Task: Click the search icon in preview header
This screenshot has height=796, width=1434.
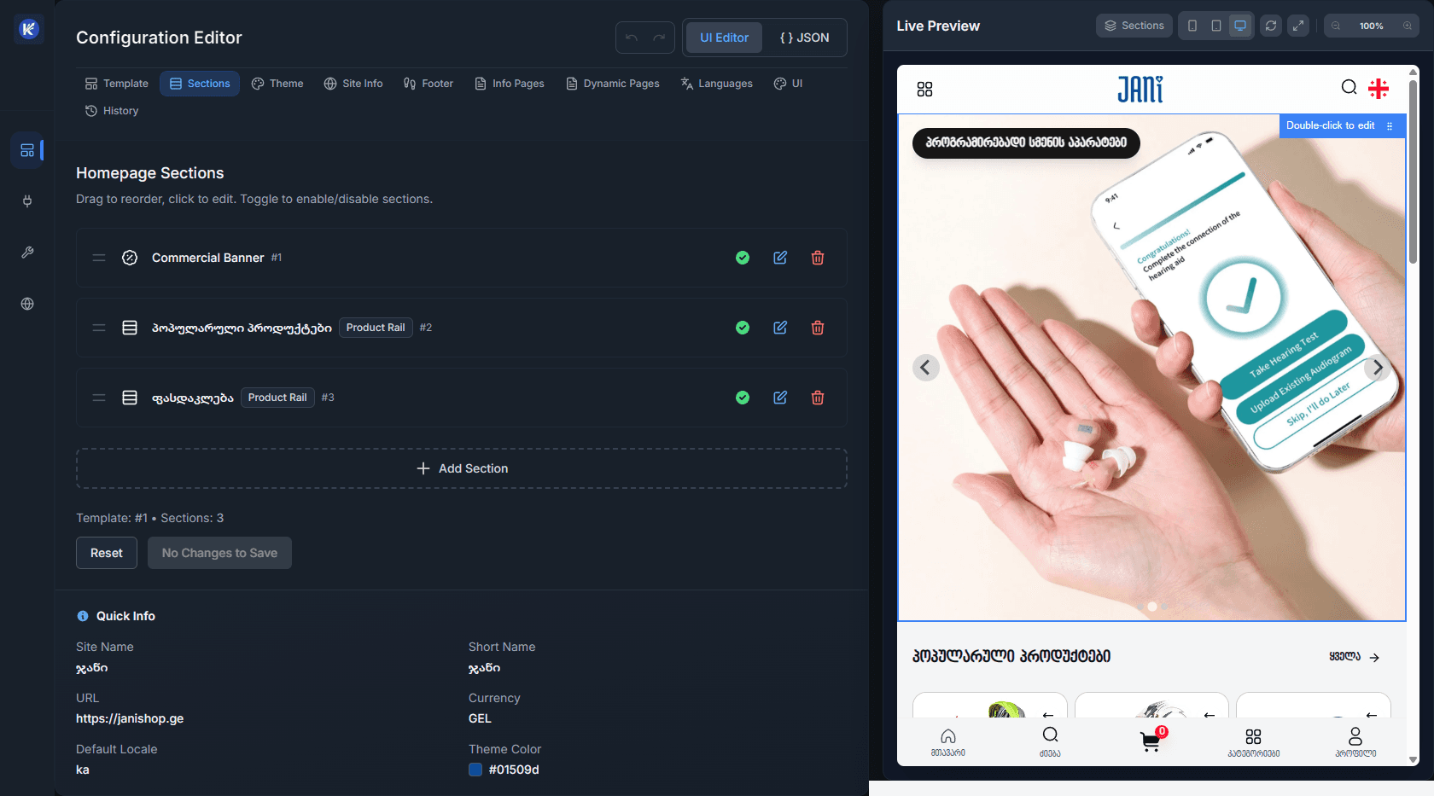Action: (1349, 87)
